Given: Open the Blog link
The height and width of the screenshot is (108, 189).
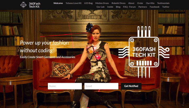Looking at the screenshot, I should pyautogui.click(x=118, y=7).
